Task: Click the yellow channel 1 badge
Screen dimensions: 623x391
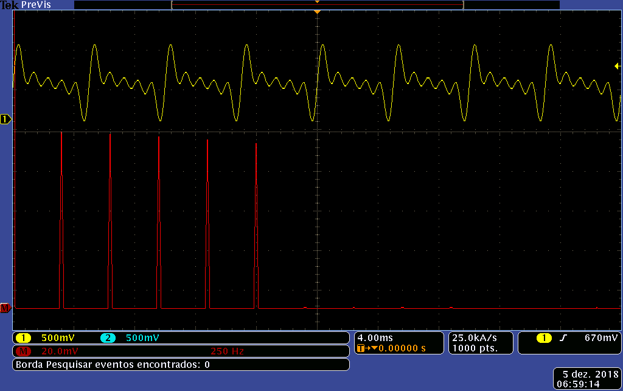Action: (x=23, y=338)
